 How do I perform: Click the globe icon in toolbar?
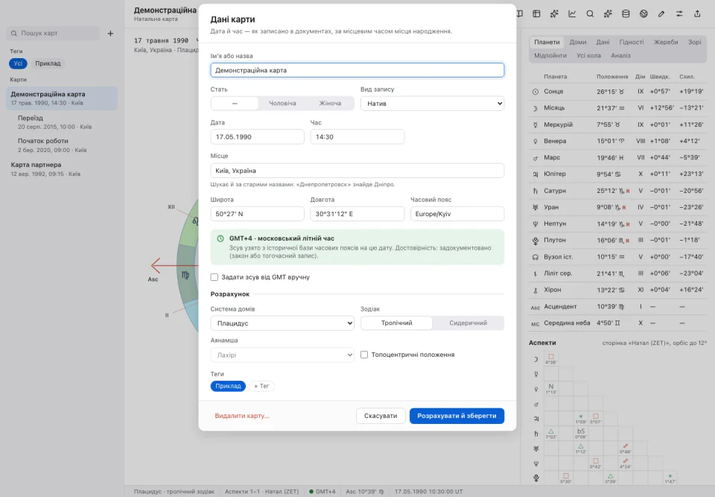(x=643, y=13)
